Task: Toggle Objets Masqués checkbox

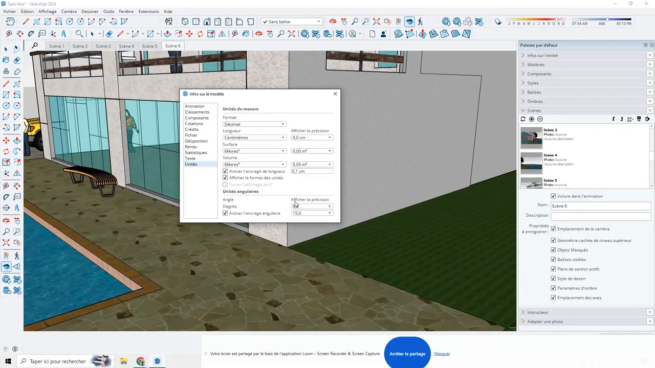Action: coord(553,250)
